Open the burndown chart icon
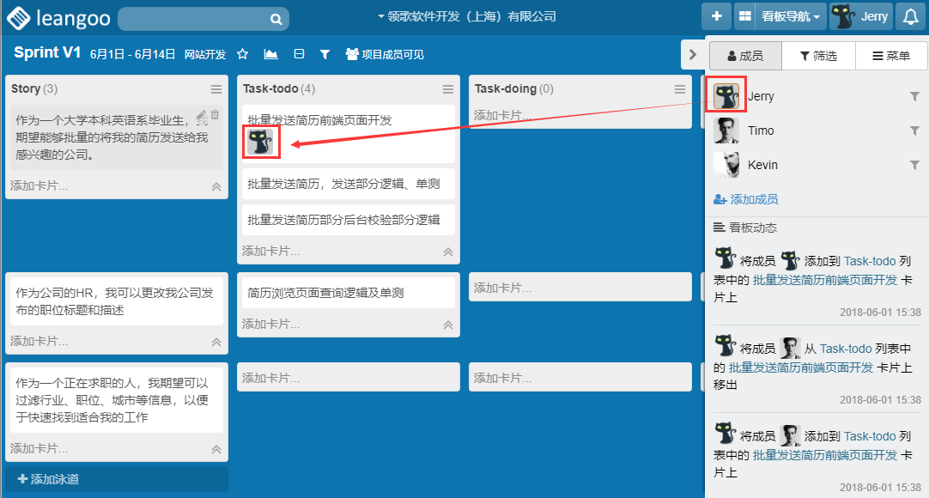 pos(270,54)
